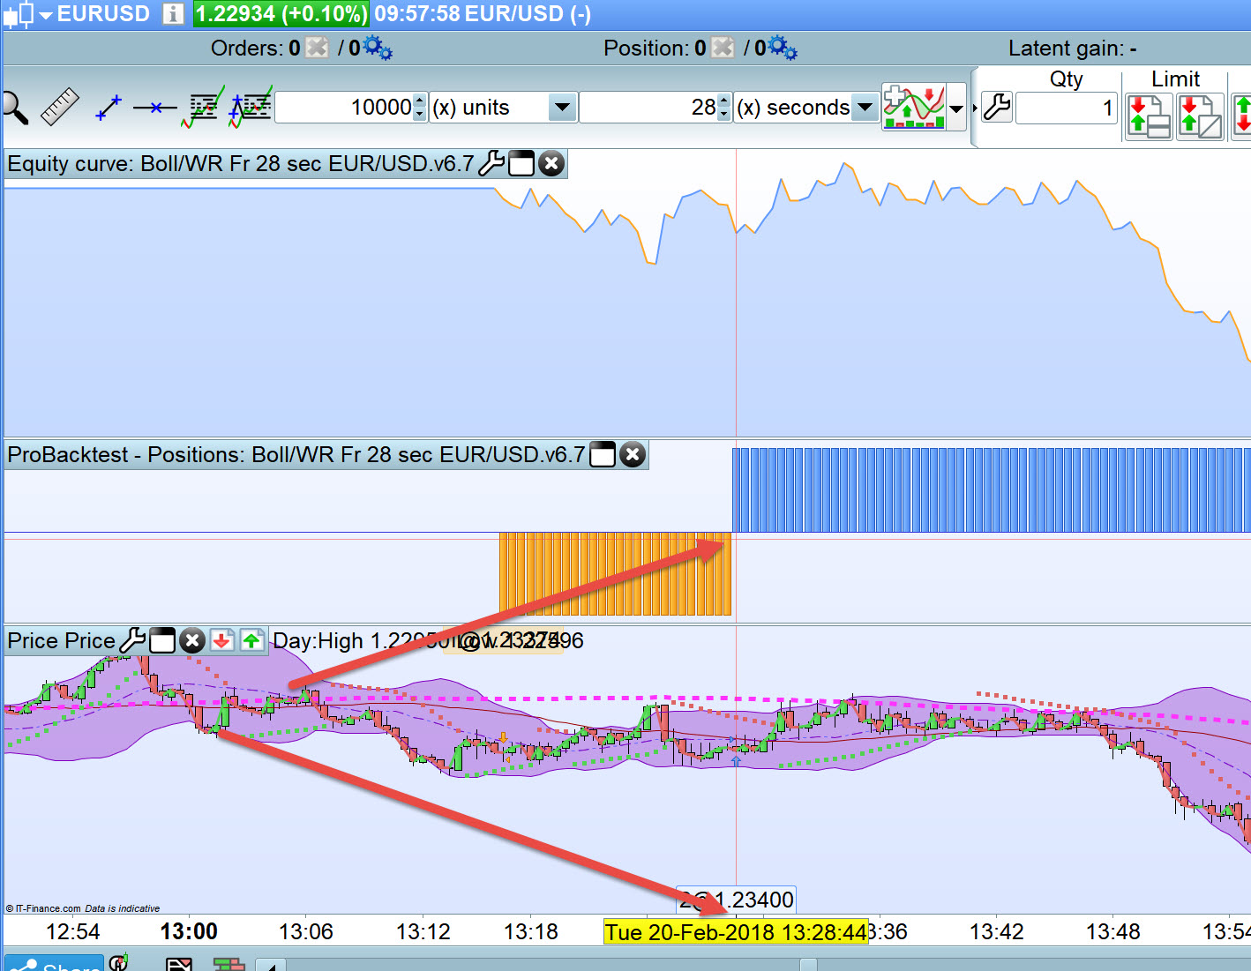This screenshot has height=971, width=1251.
Task: Click the 12:54 time axis label
Action: (73, 932)
